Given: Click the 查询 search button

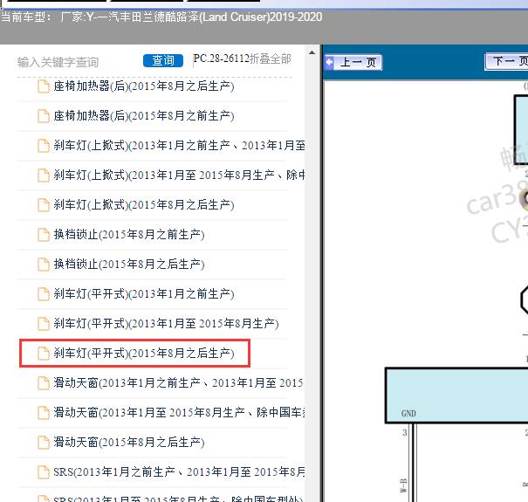Looking at the screenshot, I should tap(163, 60).
